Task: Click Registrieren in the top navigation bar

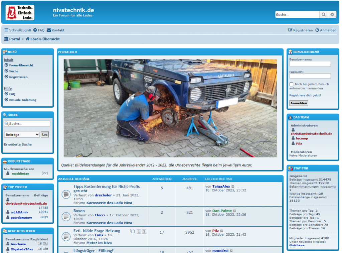Action: [x=300, y=30]
